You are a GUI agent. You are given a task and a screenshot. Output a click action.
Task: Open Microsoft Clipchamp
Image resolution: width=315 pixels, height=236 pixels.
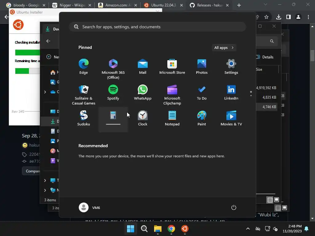172,95
